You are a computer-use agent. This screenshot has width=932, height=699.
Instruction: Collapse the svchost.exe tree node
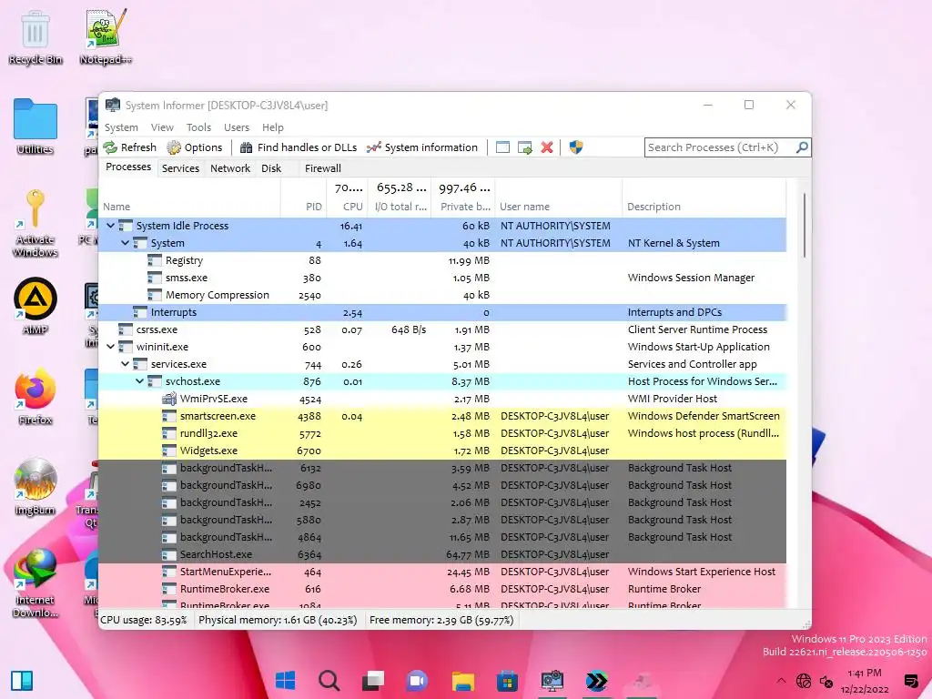(x=139, y=381)
